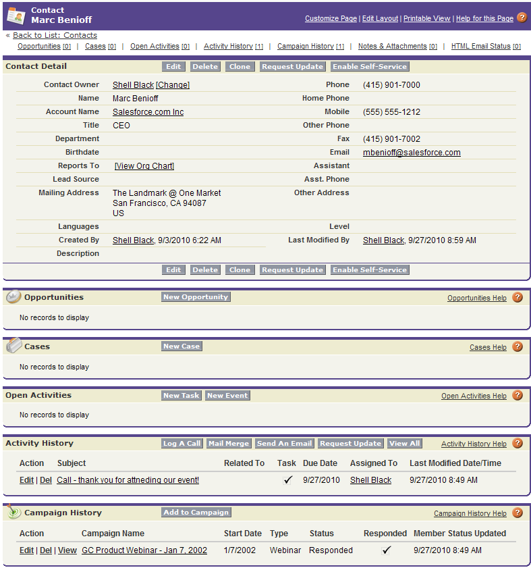The image size is (531, 570).
Task: Create a New Event in Open Activities
Action: pyautogui.click(x=227, y=395)
